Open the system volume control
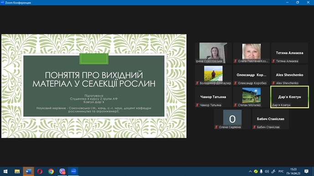Image resolution: width=314 pixels, height=176 pixels. [267, 171]
